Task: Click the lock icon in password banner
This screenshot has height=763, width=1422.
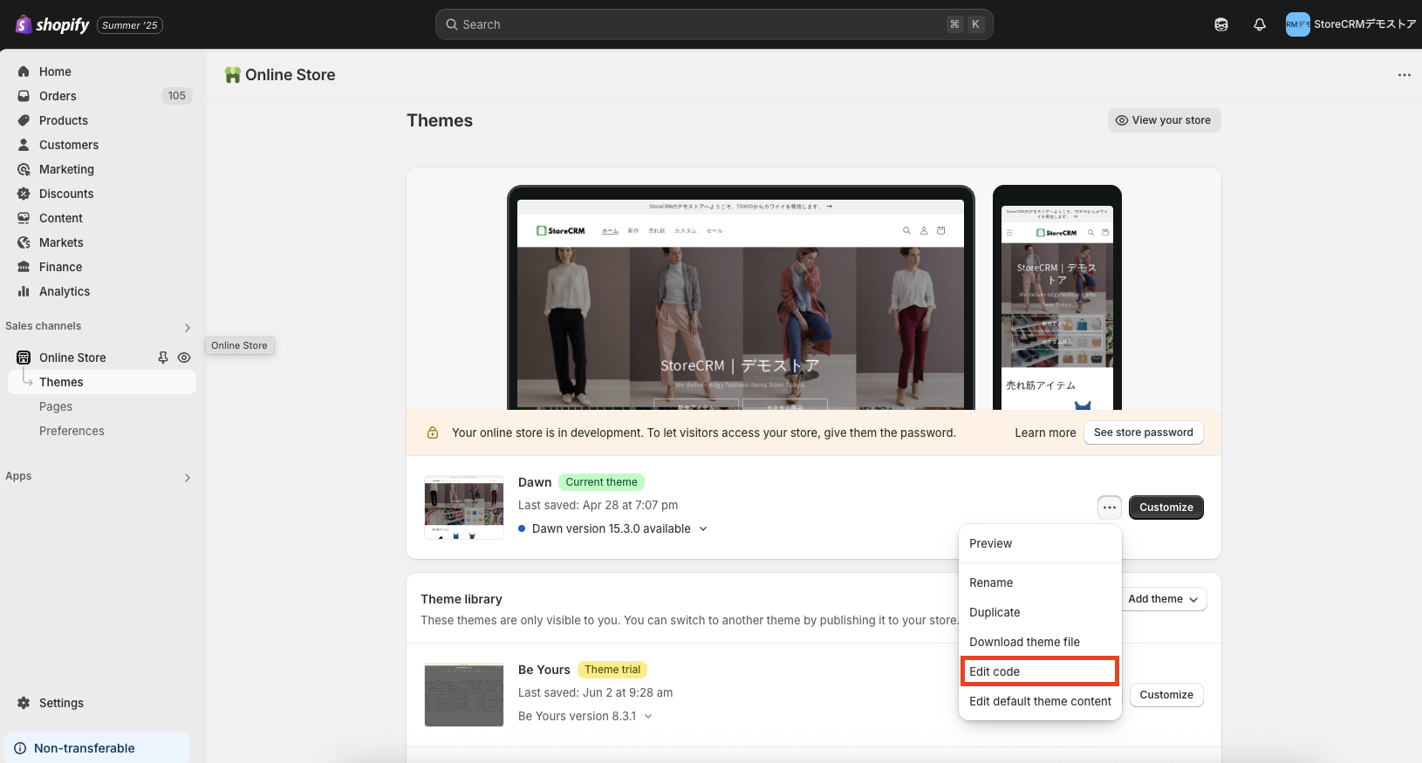Action: point(433,433)
